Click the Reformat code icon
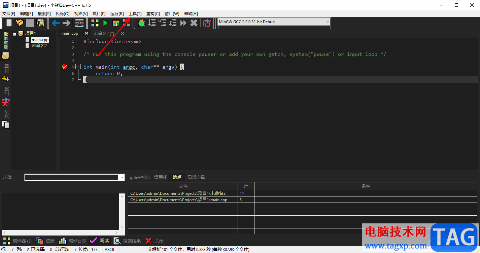Image resolution: width=480 pixels, height=253 pixels. 79,23
